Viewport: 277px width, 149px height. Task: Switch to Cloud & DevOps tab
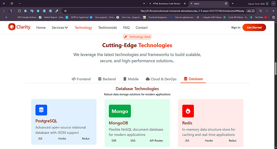pyautogui.click(x=161, y=79)
